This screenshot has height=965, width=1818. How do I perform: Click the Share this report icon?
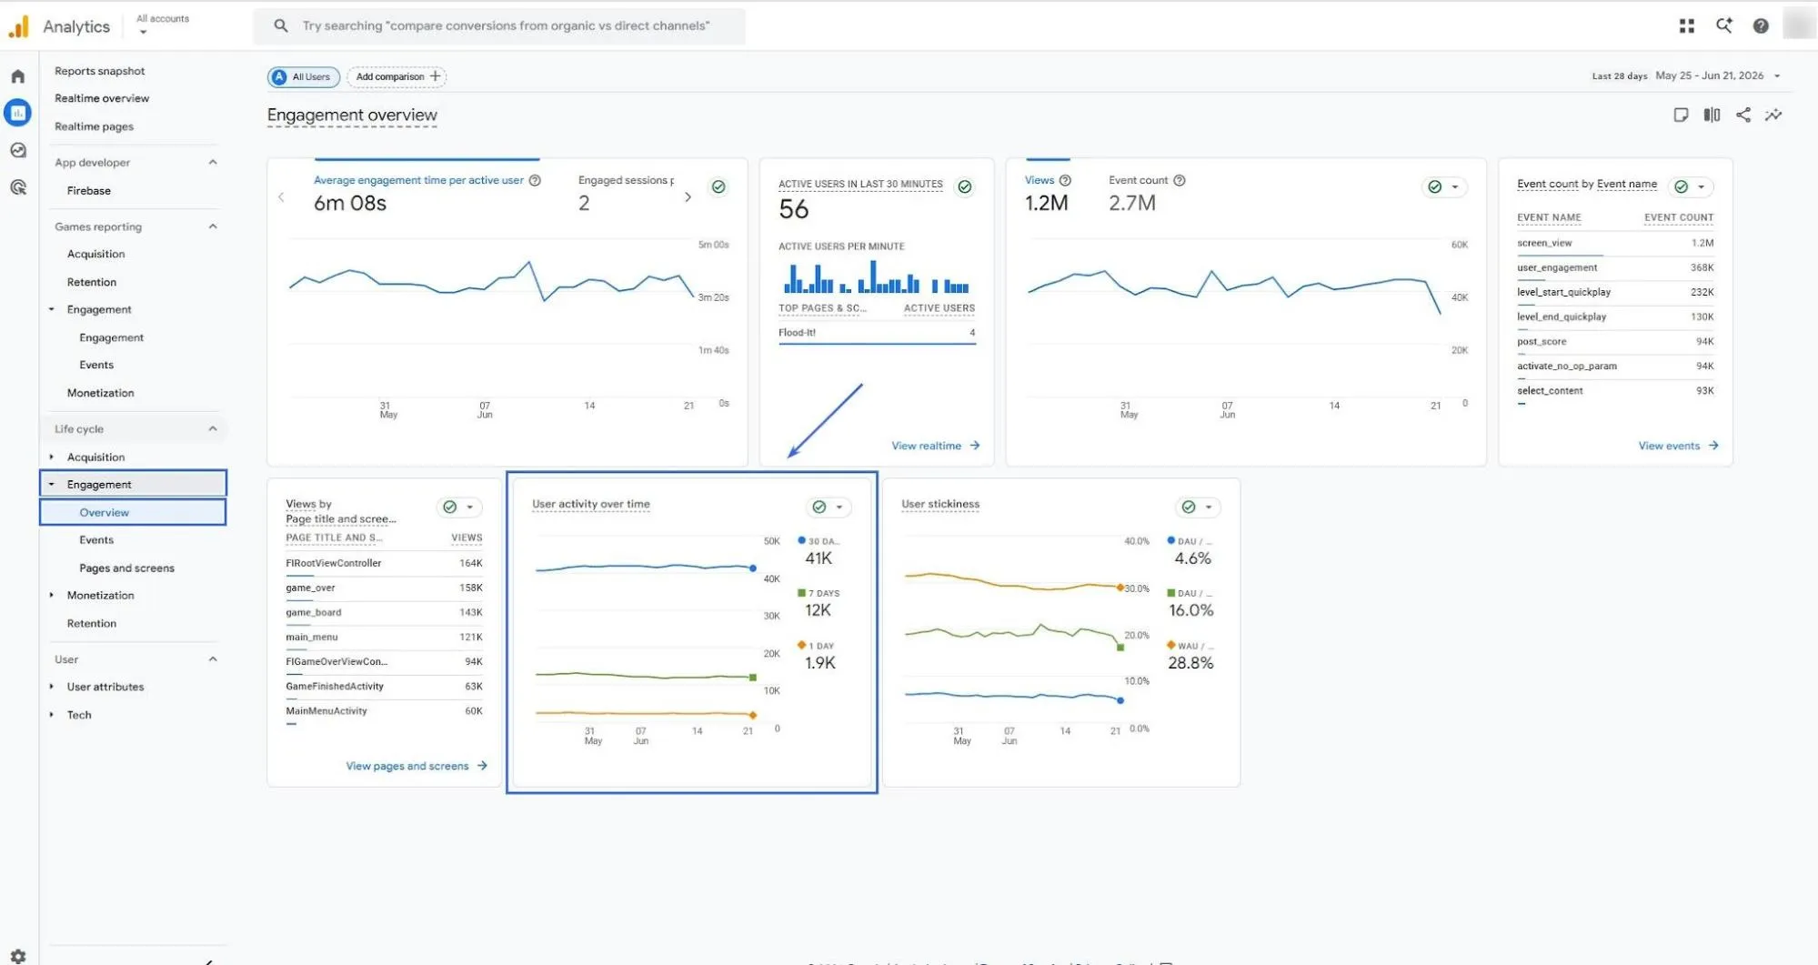tap(1743, 115)
